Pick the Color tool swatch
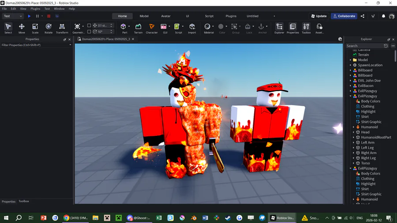The width and height of the screenshot is (397, 223). (x=221, y=26)
